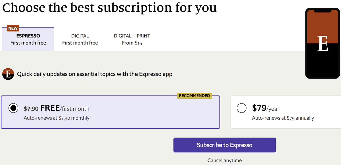Click the 'Quick daily updates' description text
The width and height of the screenshot is (341, 165).
click(x=95, y=74)
